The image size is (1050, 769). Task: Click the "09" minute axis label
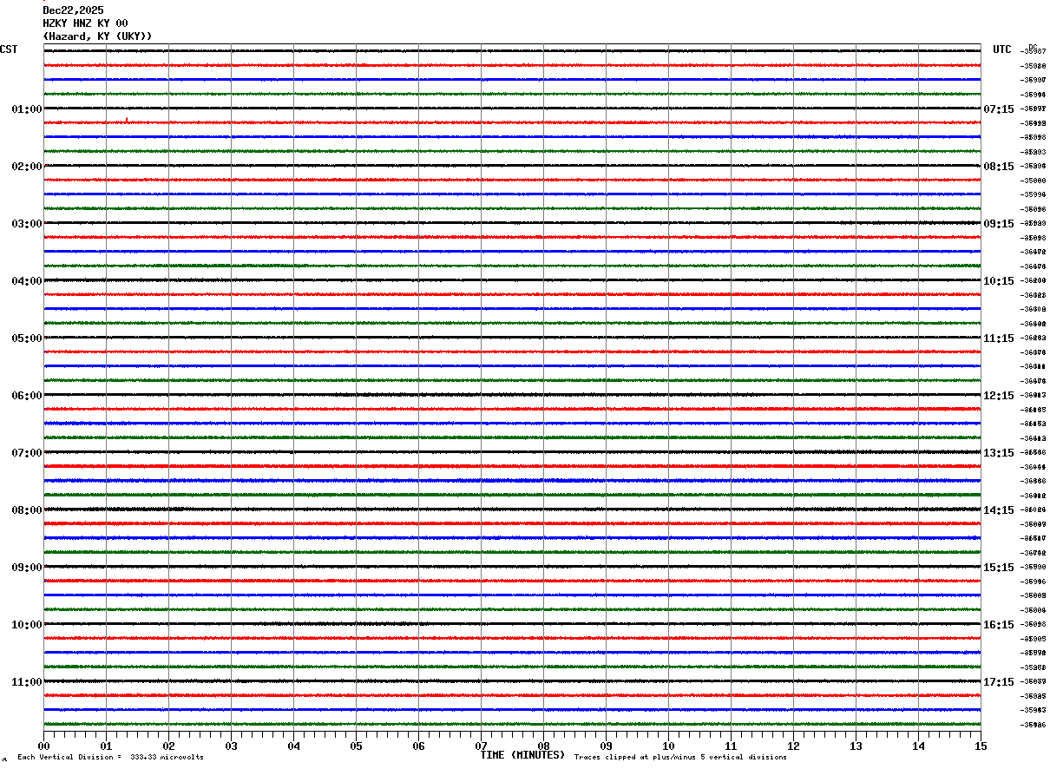click(x=607, y=746)
